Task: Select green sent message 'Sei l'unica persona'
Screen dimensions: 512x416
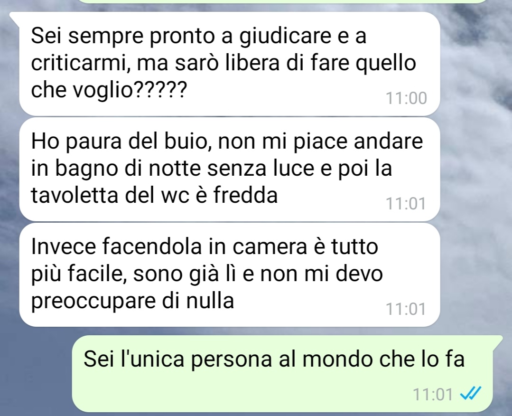Action: click(x=282, y=374)
